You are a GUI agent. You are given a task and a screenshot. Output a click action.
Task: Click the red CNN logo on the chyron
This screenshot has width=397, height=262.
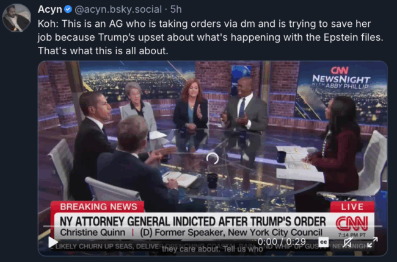tap(352, 224)
